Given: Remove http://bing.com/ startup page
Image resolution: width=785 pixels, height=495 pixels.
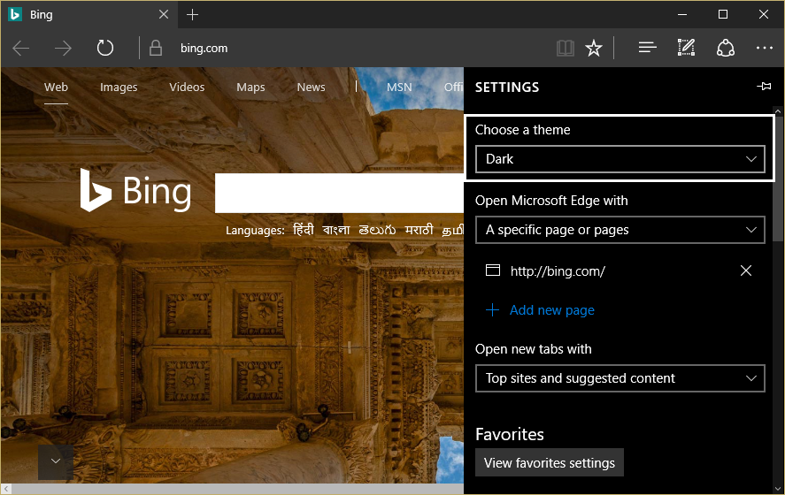Looking at the screenshot, I should click(746, 270).
